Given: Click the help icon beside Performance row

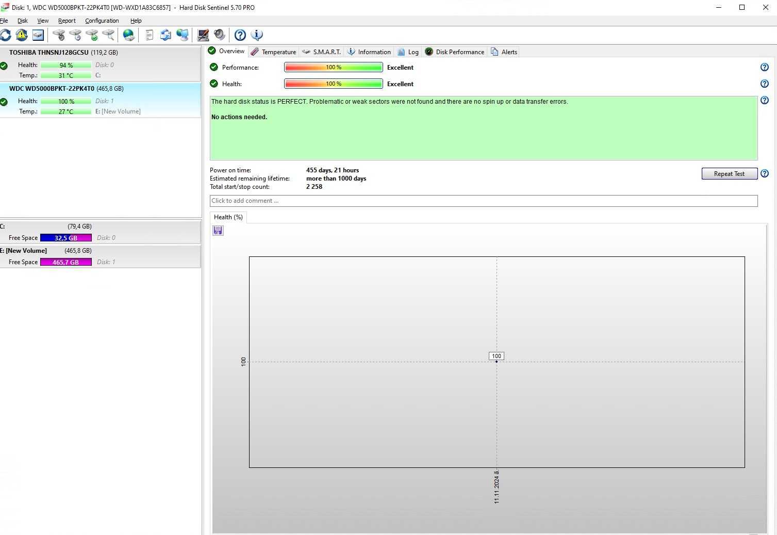Looking at the screenshot, I should coord(765,67).
